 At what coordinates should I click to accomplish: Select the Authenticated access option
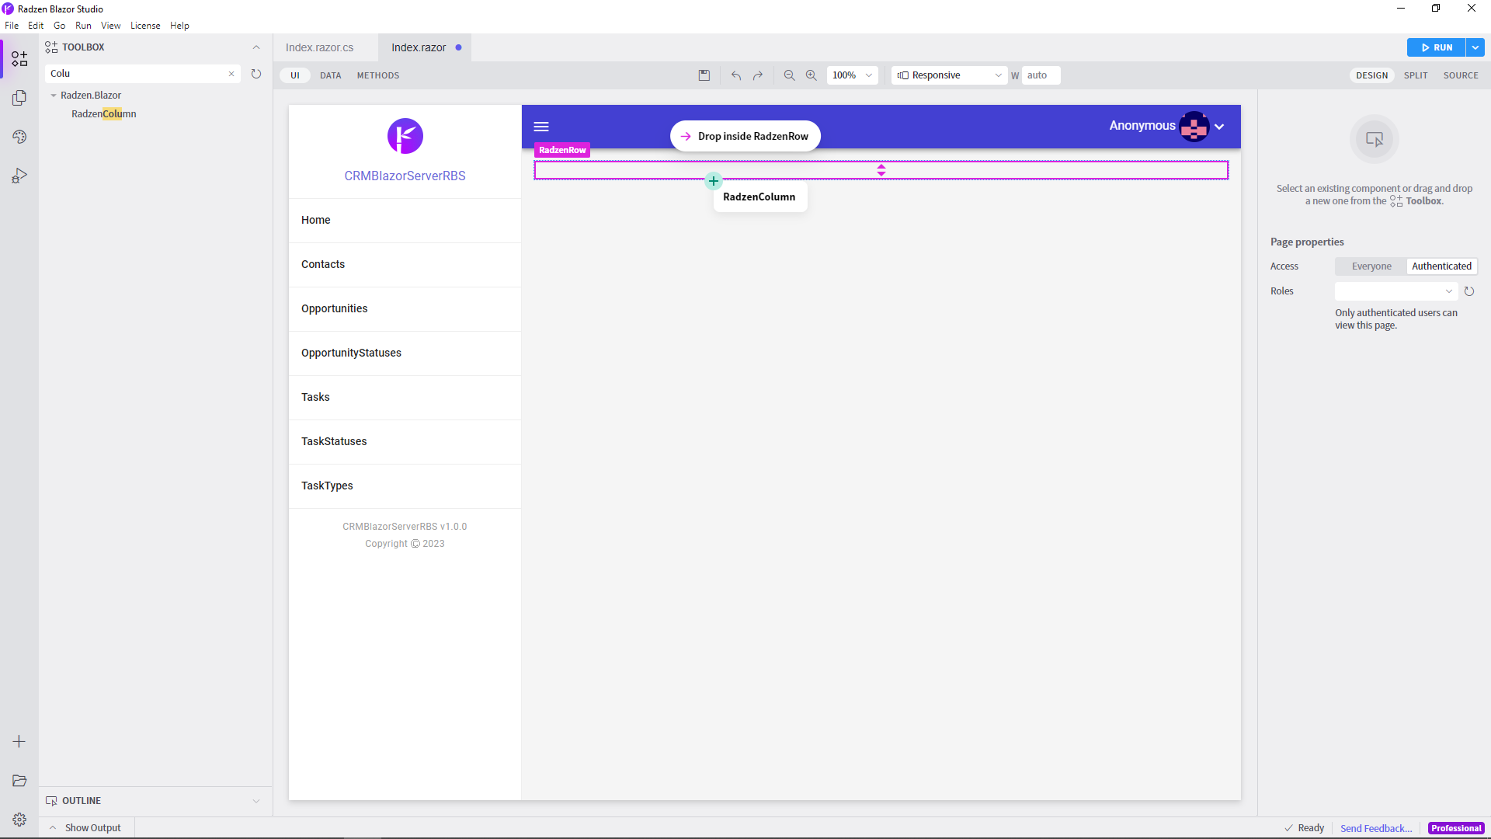tap(1441, 266)
